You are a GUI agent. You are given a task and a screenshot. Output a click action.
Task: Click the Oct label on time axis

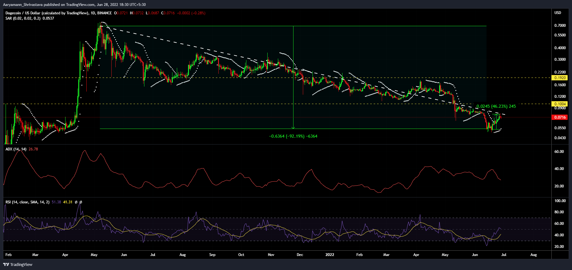click(x=241, y=255)
